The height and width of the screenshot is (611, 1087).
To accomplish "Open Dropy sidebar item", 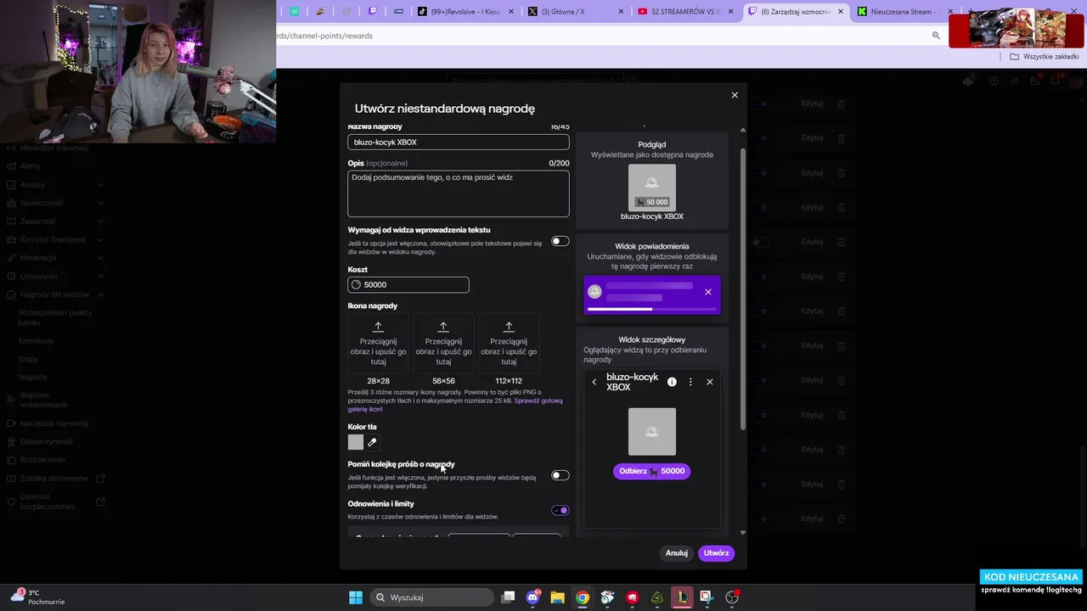I will pos(28,359).
